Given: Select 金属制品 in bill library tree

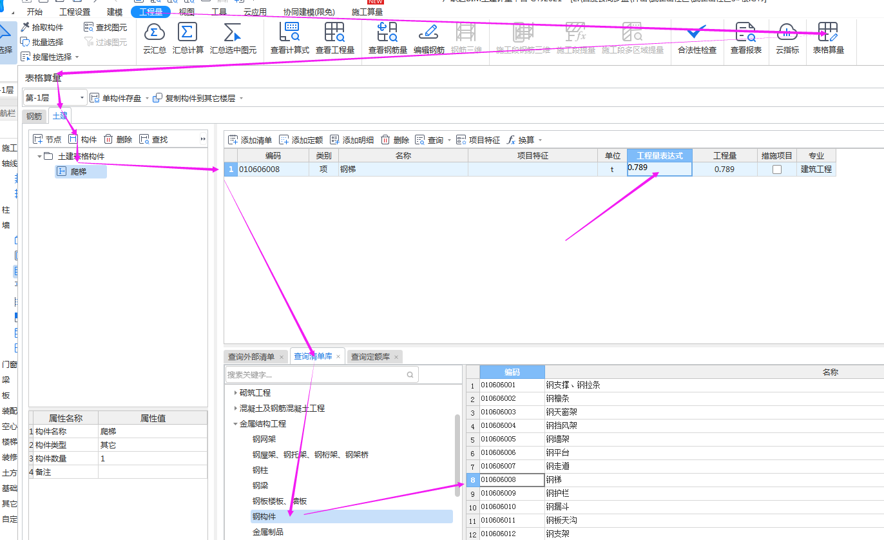Looking at the screenshot, I should (268, 532).
